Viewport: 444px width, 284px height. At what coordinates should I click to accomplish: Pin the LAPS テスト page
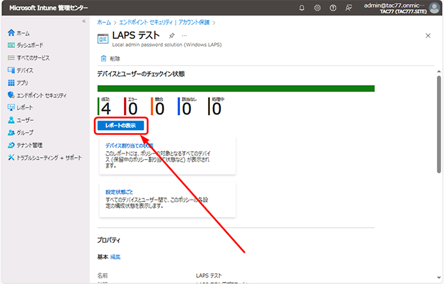click(x=172, y=35)
